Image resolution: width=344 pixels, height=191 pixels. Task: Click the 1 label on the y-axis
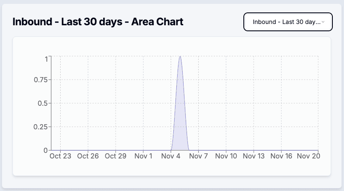[46, 59]
